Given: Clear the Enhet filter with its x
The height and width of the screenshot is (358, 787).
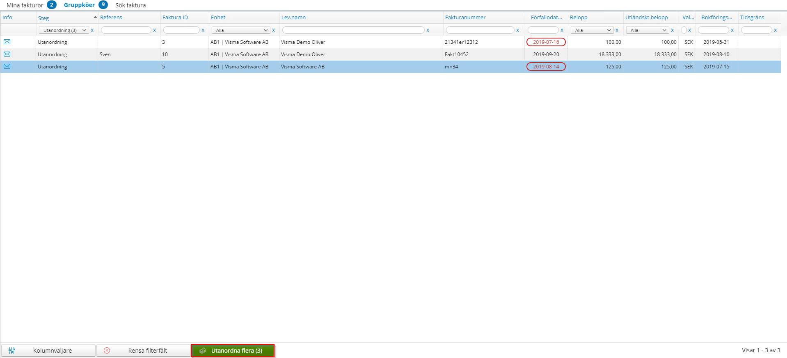Looking at the screenshot, I should click(x=273, y=30).
